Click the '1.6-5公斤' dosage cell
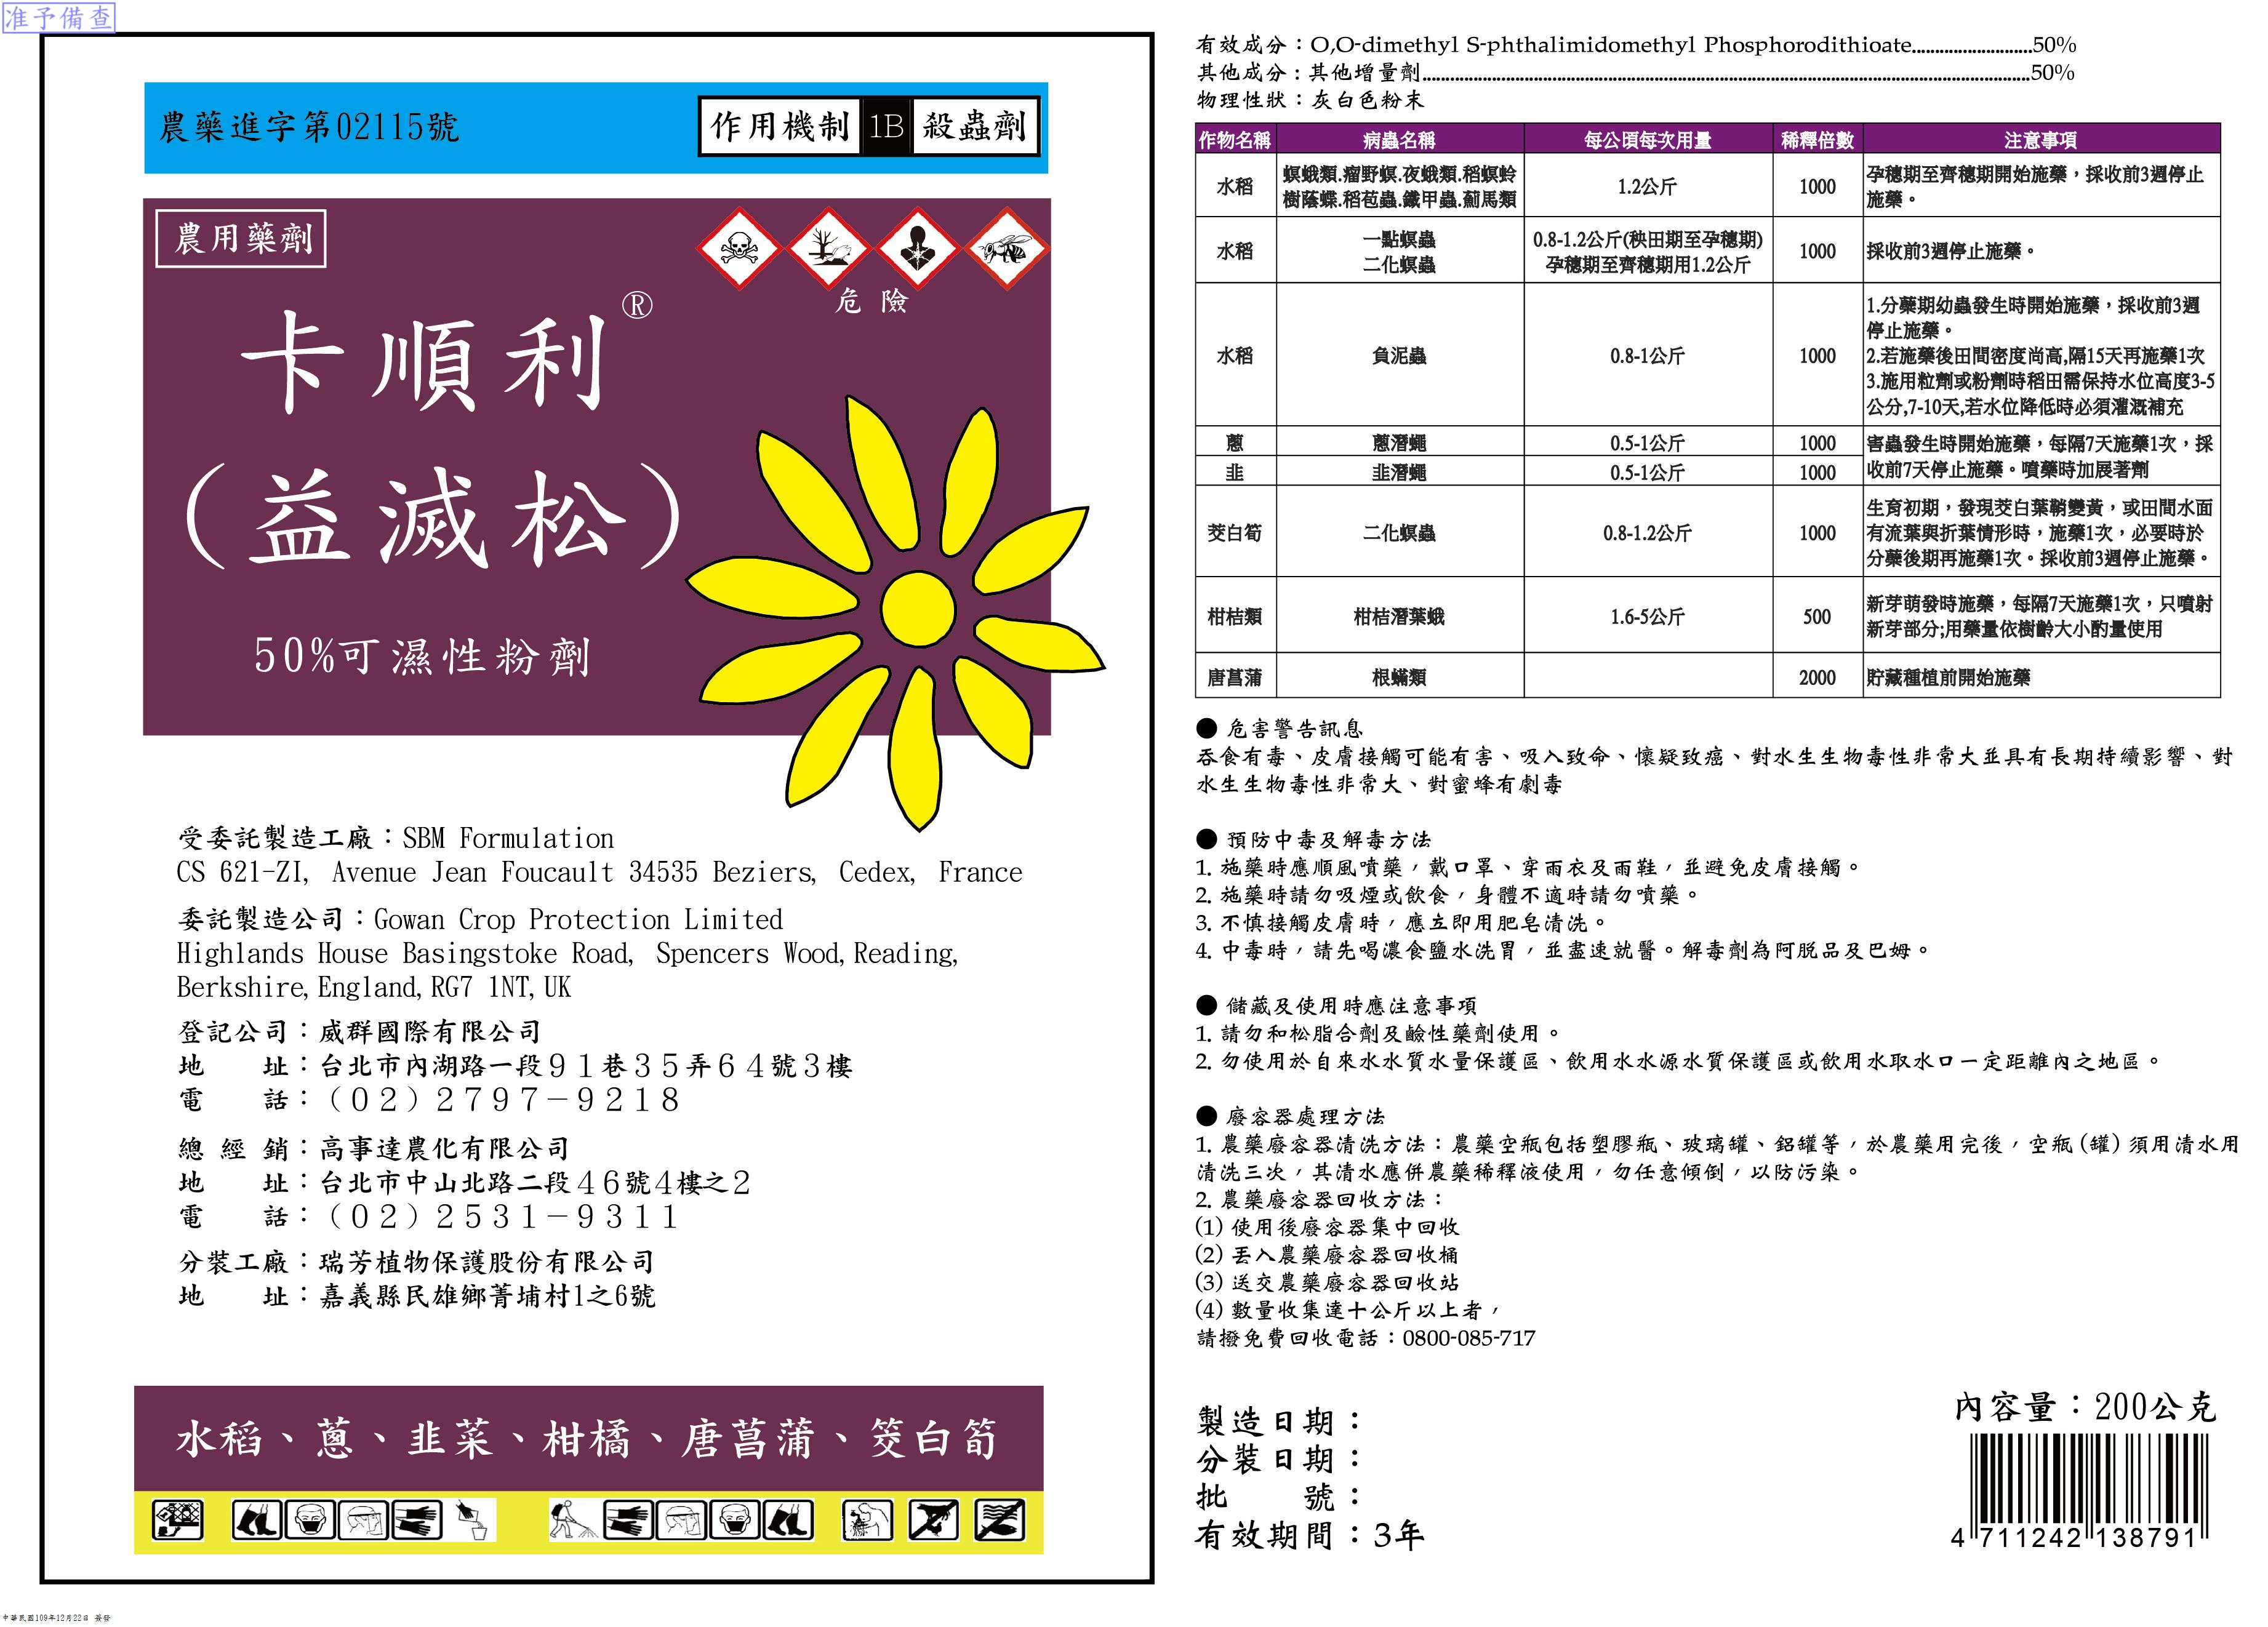Image resolution: width=2268 pixels, height=1627 pixels. point(1647,617)
